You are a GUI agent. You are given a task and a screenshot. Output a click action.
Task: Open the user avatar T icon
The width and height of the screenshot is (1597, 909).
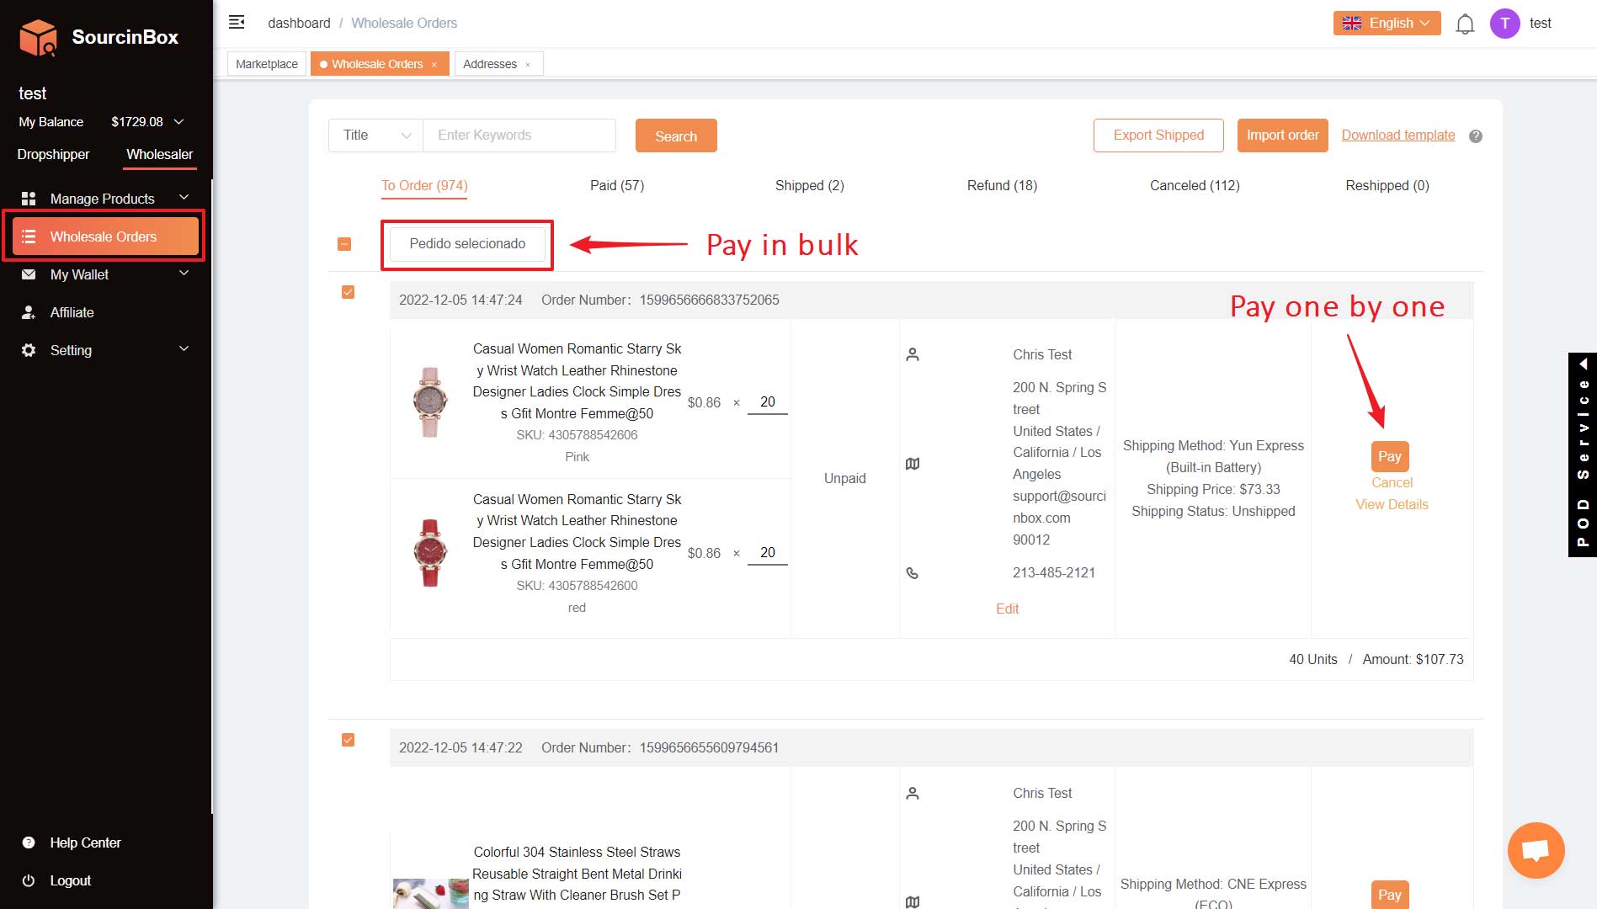(1504, 24)
